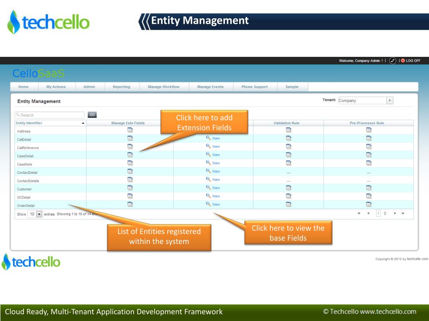Open pre-processor rule for OrderDetail row
Viewport: 429px width, 321px height.
[369, 204]
